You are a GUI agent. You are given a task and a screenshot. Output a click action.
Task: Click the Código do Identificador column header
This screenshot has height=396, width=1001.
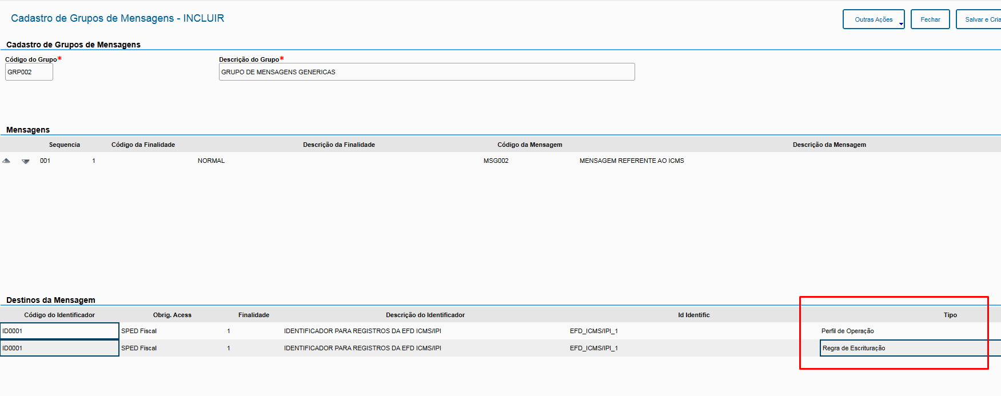click(x=59, y=315)
